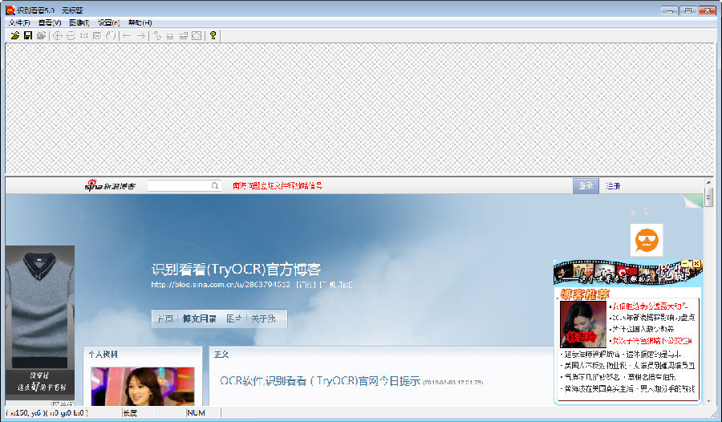The height and width of the screenshot is (422, 722).
Task: Open the 图像(I) menu
Action: 79,22
